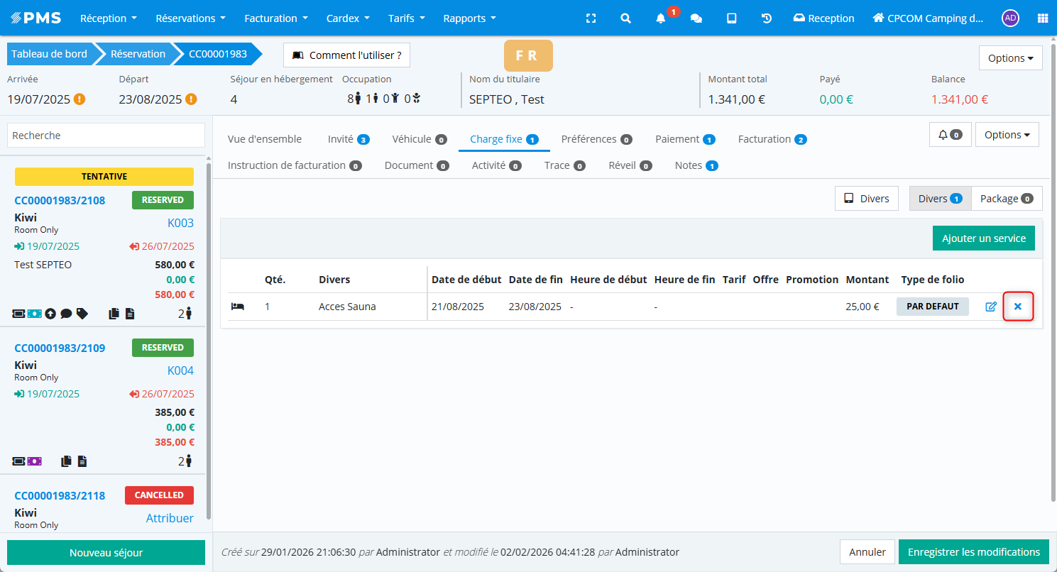
Task: Open the Facturation dropdown menu
Action: tap(276, 18)
